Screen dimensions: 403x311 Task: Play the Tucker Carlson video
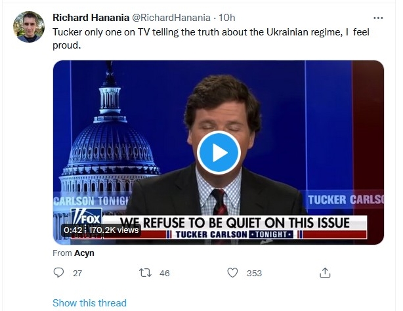[219, 153]
